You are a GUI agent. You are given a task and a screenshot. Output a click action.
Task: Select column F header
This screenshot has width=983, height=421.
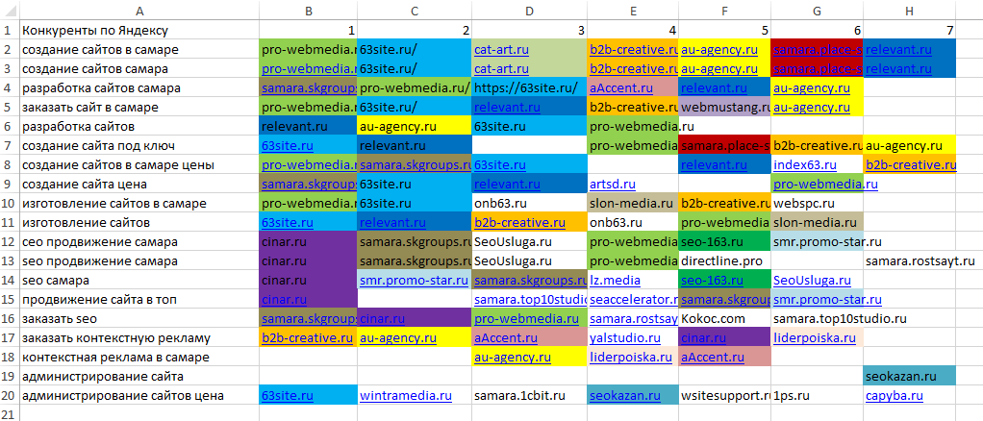tap(724, 10)
